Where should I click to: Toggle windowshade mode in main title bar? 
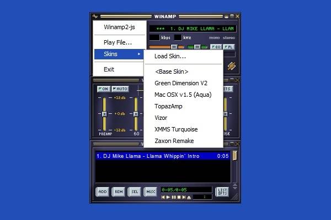pyautogui.click(x=232, y=16)
